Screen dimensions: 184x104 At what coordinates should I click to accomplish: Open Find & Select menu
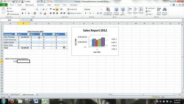[x=164, y=11]
